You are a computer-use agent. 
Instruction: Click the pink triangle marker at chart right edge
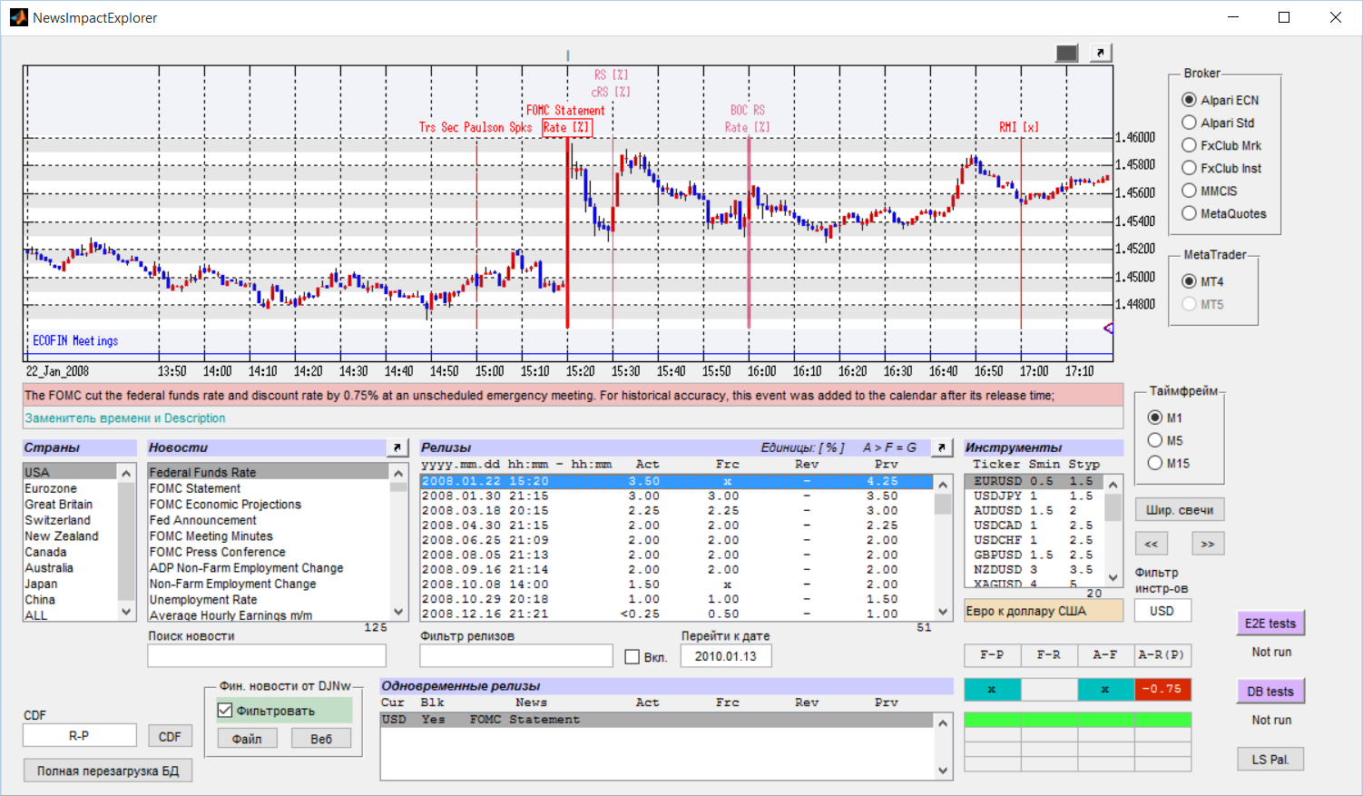point(1108,328)
